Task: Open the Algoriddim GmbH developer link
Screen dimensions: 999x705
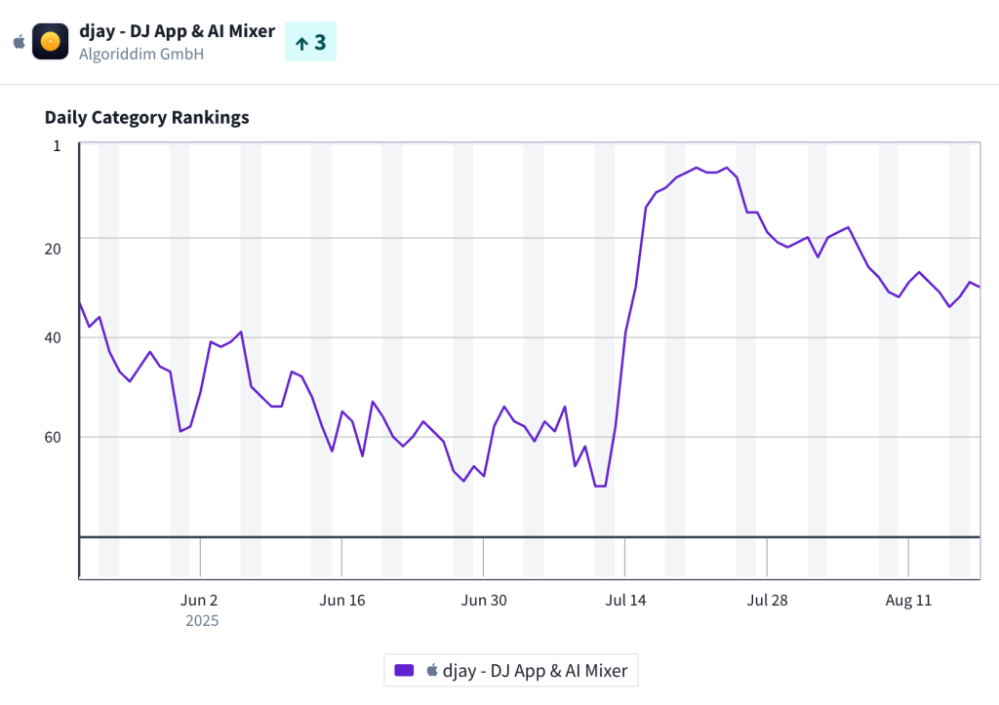Action: click(141, 54)
